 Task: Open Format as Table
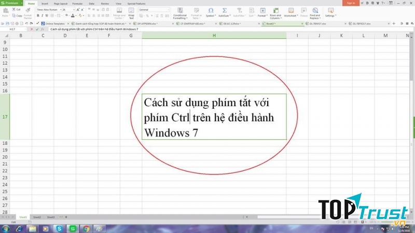196,13
